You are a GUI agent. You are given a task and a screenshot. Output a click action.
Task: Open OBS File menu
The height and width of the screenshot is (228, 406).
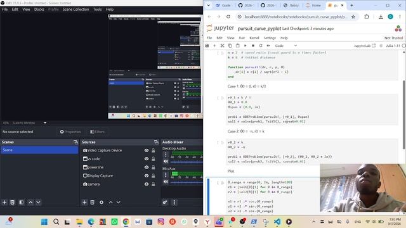4,9
